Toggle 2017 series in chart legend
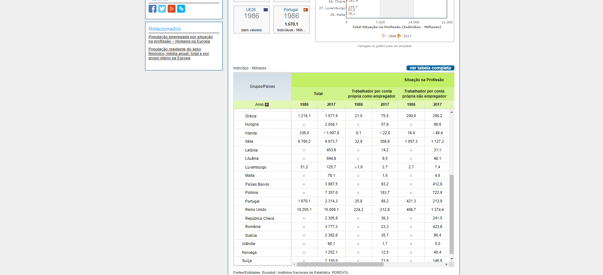This screenshot has height=275, width=603. [x=404, y=36]
